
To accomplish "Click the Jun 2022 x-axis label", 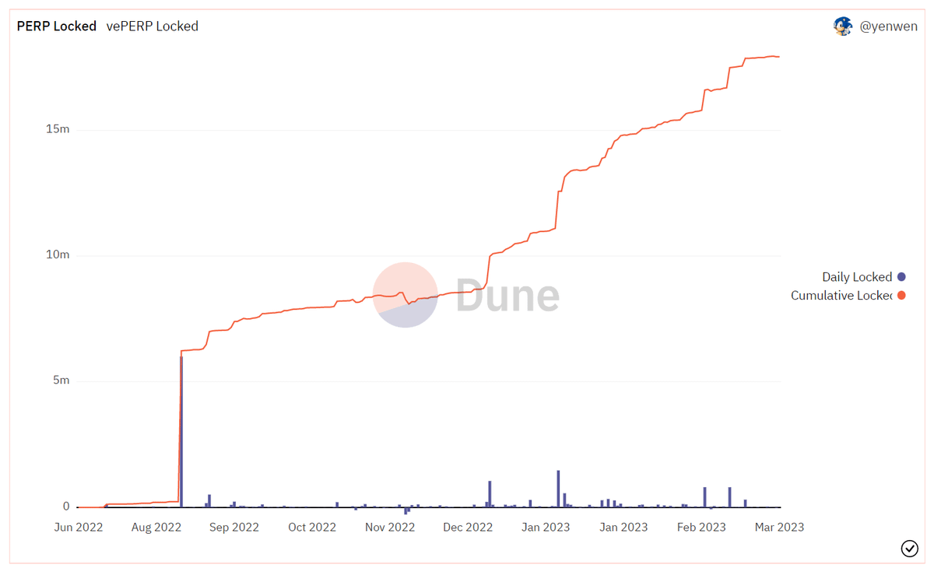I will pos(79,527).
